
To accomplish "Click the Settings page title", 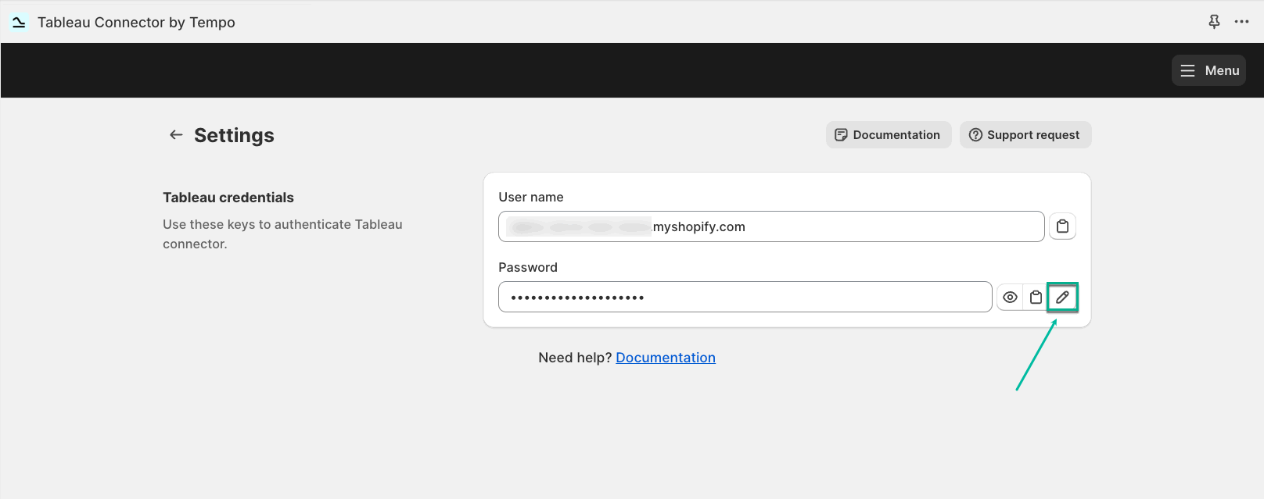I will tap(234, 135).
